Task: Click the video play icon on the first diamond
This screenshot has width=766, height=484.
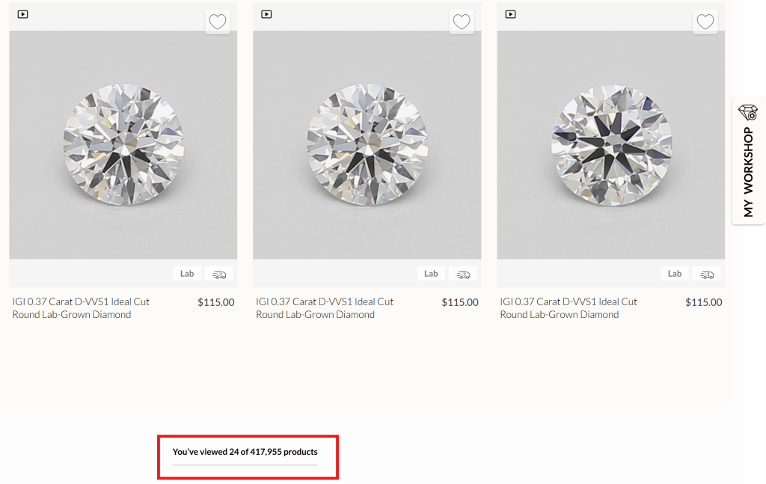Action: [x=22, y=13]
